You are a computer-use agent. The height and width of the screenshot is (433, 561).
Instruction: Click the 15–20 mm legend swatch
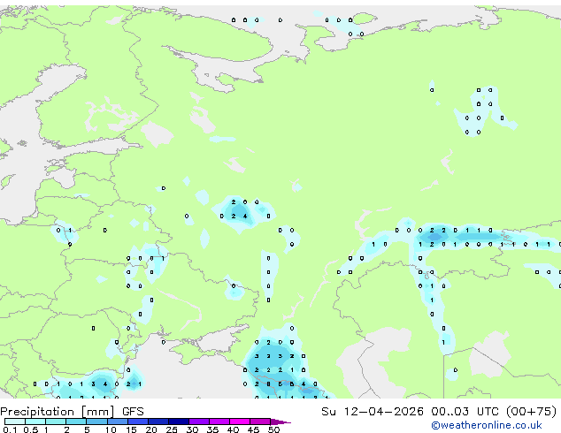(138, 422)
